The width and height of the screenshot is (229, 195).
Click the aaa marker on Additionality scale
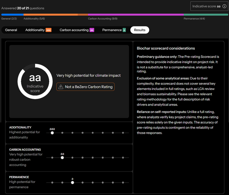click(x=52, y=133)
